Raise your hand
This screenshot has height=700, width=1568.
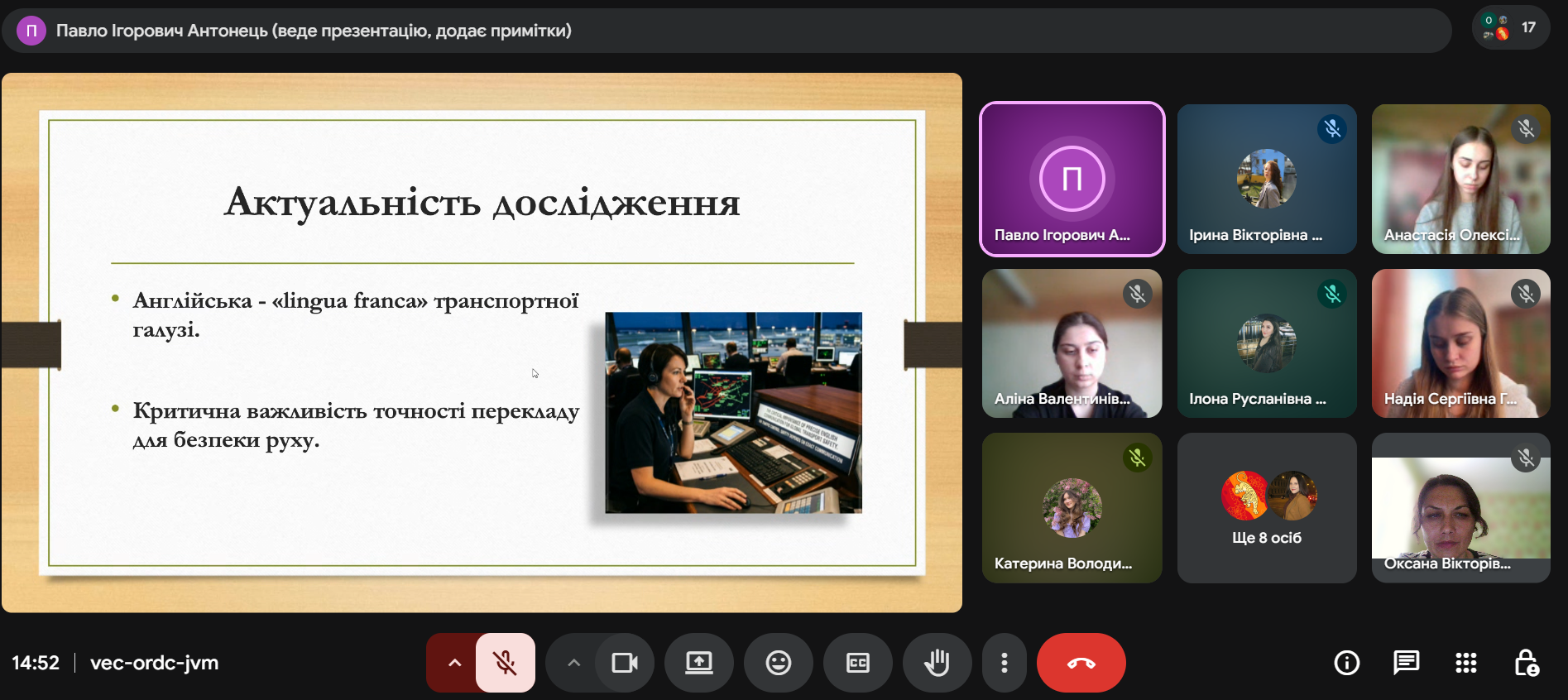pyautogui.click(x=937, y=663)
